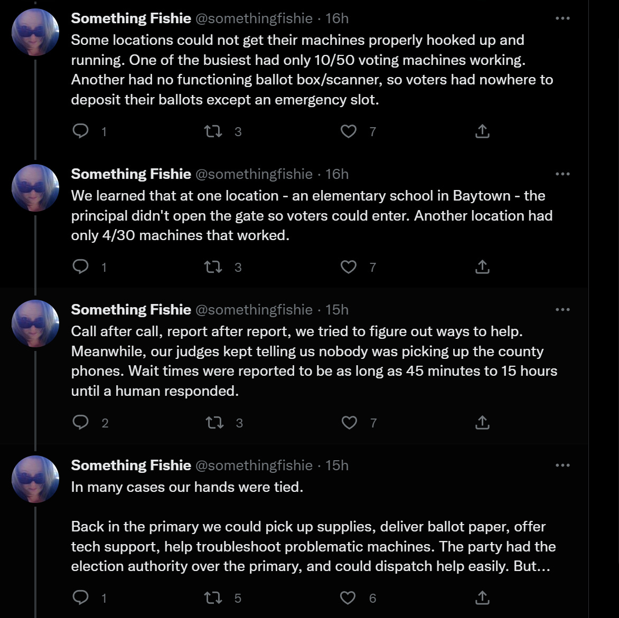
Task: Open the reply icon on the first tweet
Action: pyautogui.click(x=81, y=131)
